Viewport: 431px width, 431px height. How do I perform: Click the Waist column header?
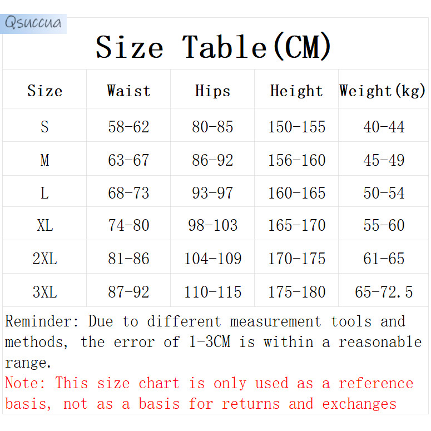point(128,91)
